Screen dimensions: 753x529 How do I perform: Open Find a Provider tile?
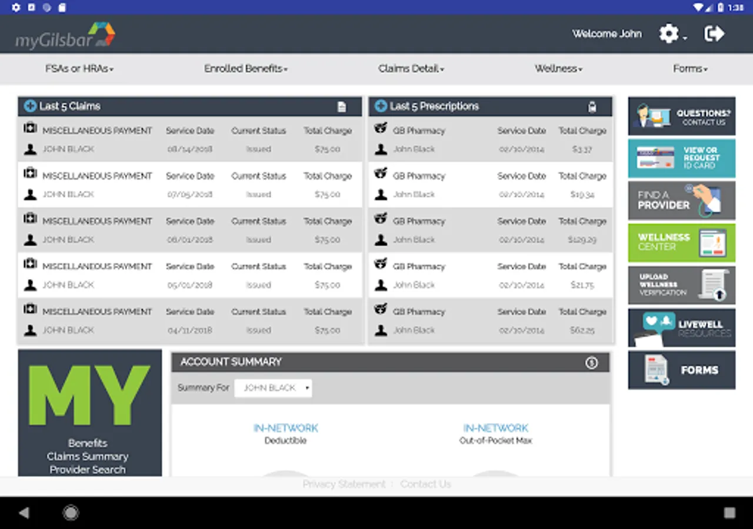click(x=682, y=200)
